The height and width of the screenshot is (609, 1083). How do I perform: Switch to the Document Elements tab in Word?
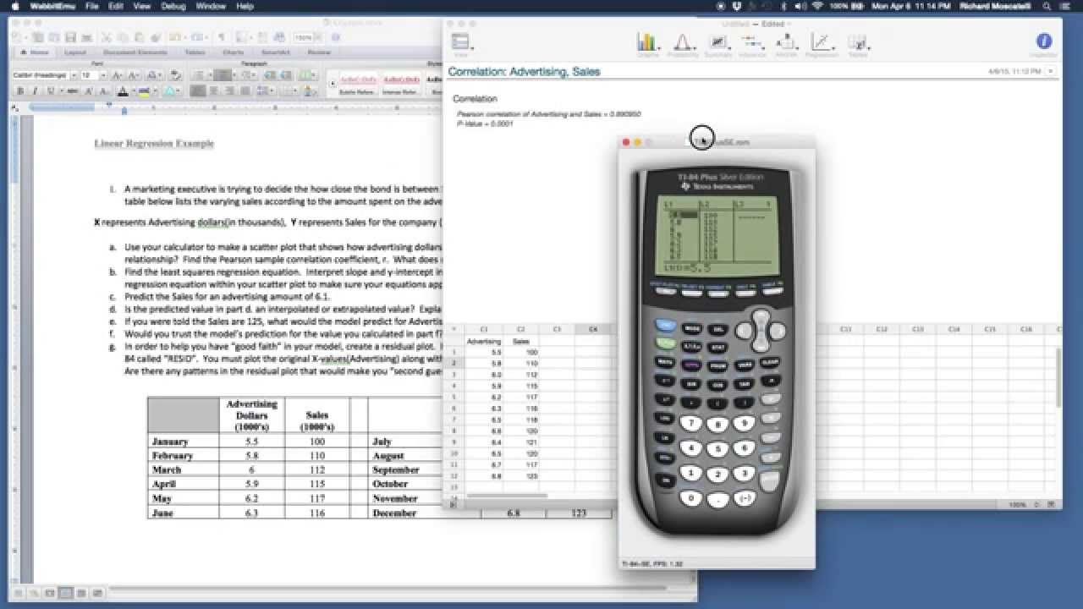(x=135, y=52)
